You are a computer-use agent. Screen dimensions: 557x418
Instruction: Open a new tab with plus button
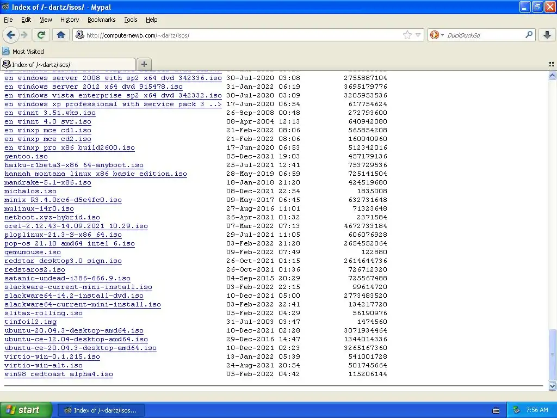pyautogui.click(x=144, y=64)
